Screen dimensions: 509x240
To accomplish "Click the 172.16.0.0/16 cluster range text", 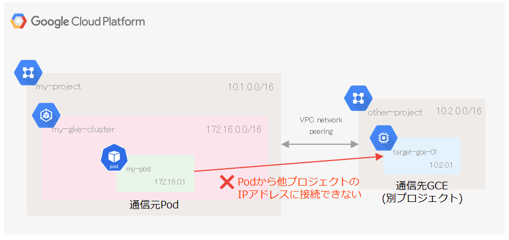I will (234, 130).
